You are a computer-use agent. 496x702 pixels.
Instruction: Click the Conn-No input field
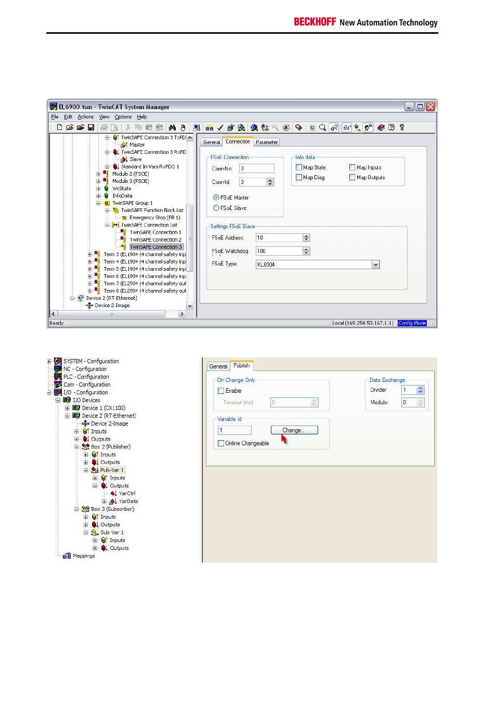(x=257, y=168)
